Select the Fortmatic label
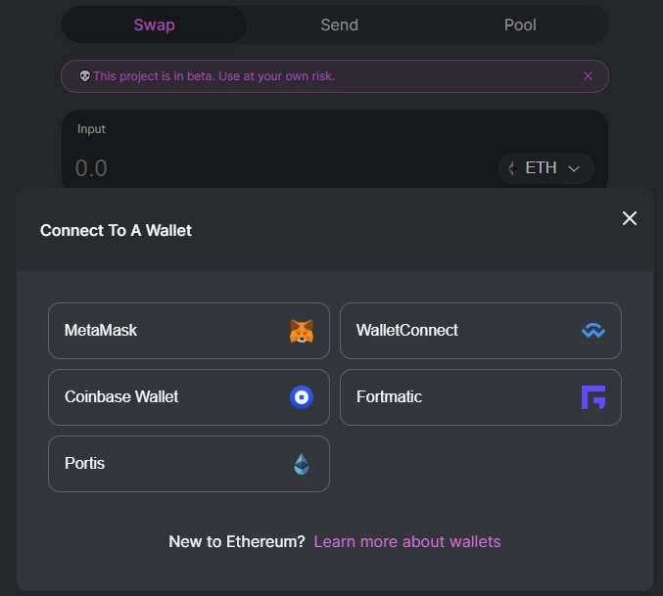Image resolution: width=663 pixels, height=596 pixels. pyautogui.click(x=389, y=396)
